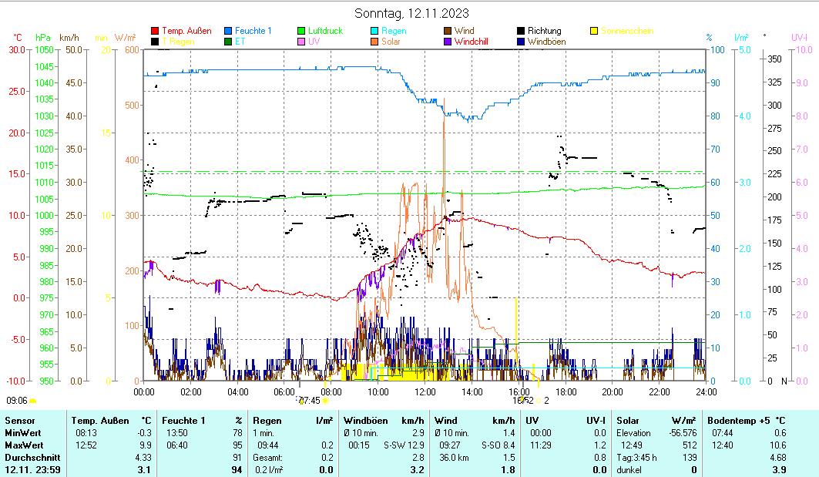819x477 pixels.
Task: Click the cyan Regen legend square
Action: coord(375,31)
